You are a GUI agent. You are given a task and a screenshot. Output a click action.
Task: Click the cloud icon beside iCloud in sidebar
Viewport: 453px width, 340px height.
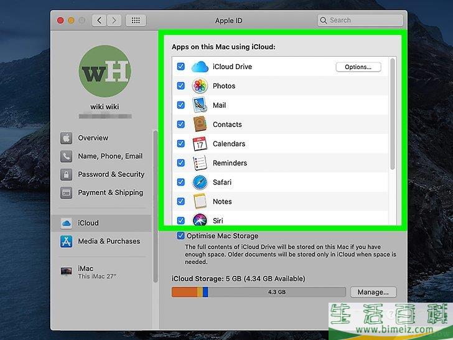pos(66,223)
